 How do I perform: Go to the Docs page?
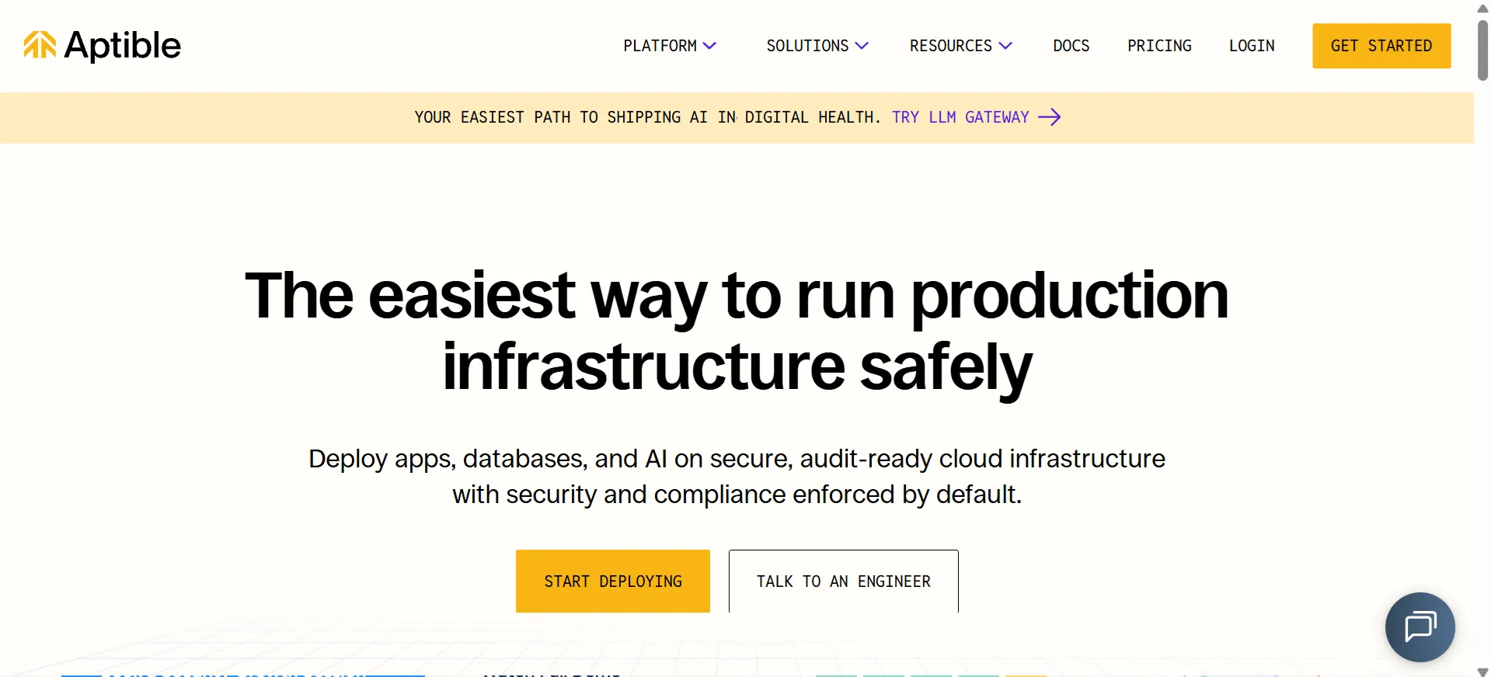coord(1071,46)
